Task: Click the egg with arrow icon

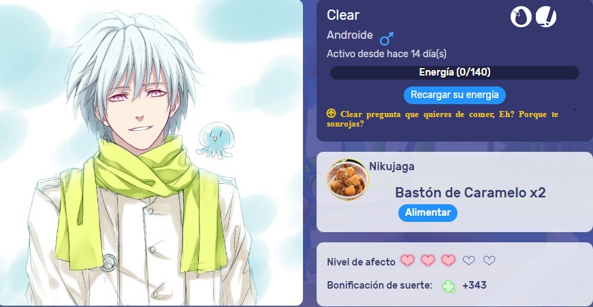Action: (x=521, y=17)
